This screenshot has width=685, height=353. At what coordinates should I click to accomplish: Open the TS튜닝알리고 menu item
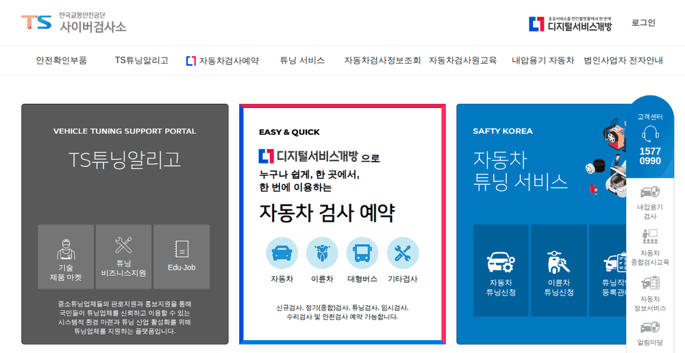[x=142, y=60]
